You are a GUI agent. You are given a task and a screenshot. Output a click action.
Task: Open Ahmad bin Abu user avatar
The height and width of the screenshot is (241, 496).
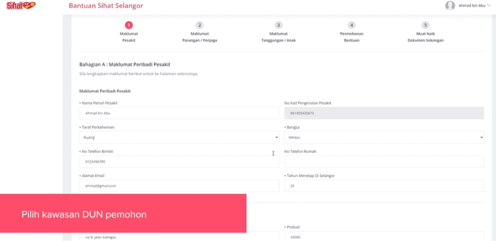coord(450,5)
